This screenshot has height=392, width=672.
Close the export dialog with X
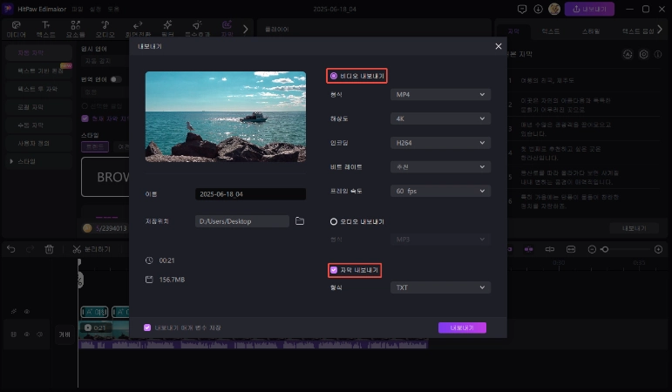tap(499, 46)
